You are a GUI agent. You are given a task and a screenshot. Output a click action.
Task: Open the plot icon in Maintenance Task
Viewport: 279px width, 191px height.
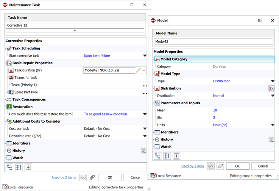[x=83, y=177]
